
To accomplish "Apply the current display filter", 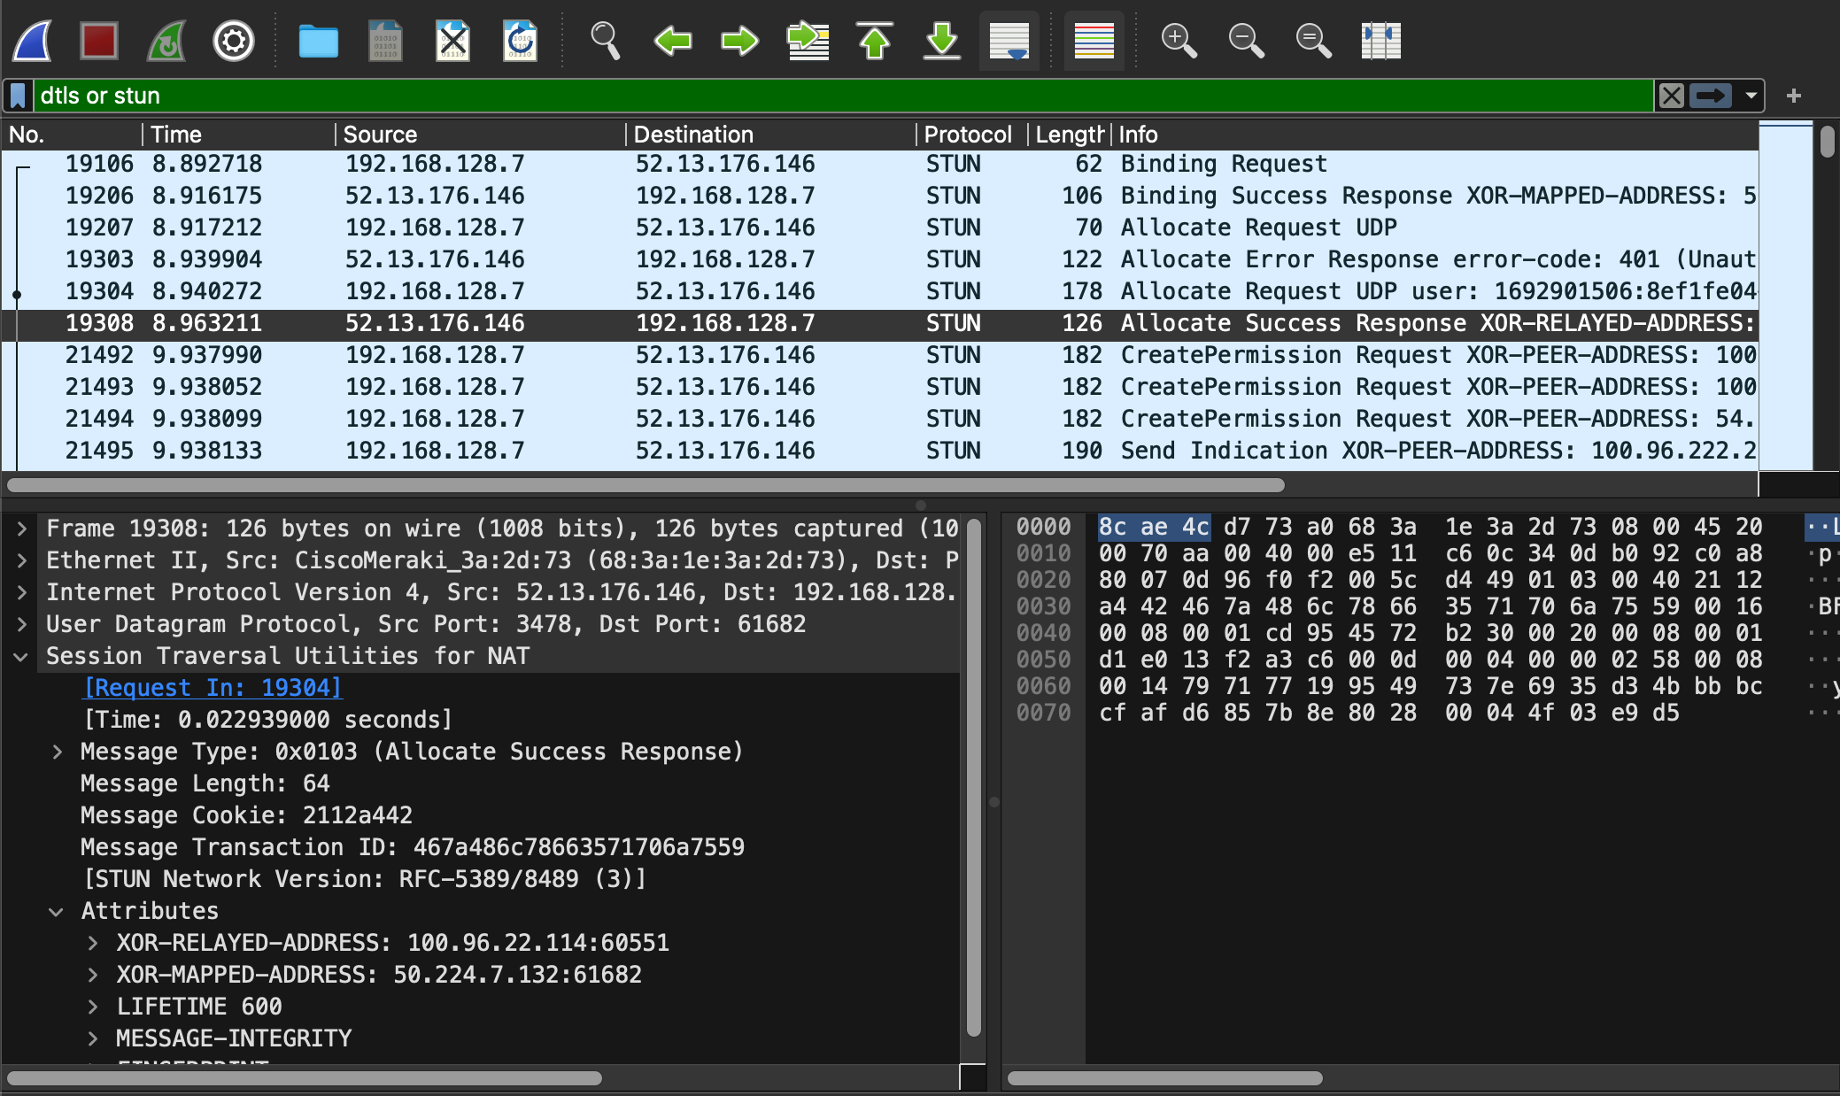I will tap(1712, 95).
